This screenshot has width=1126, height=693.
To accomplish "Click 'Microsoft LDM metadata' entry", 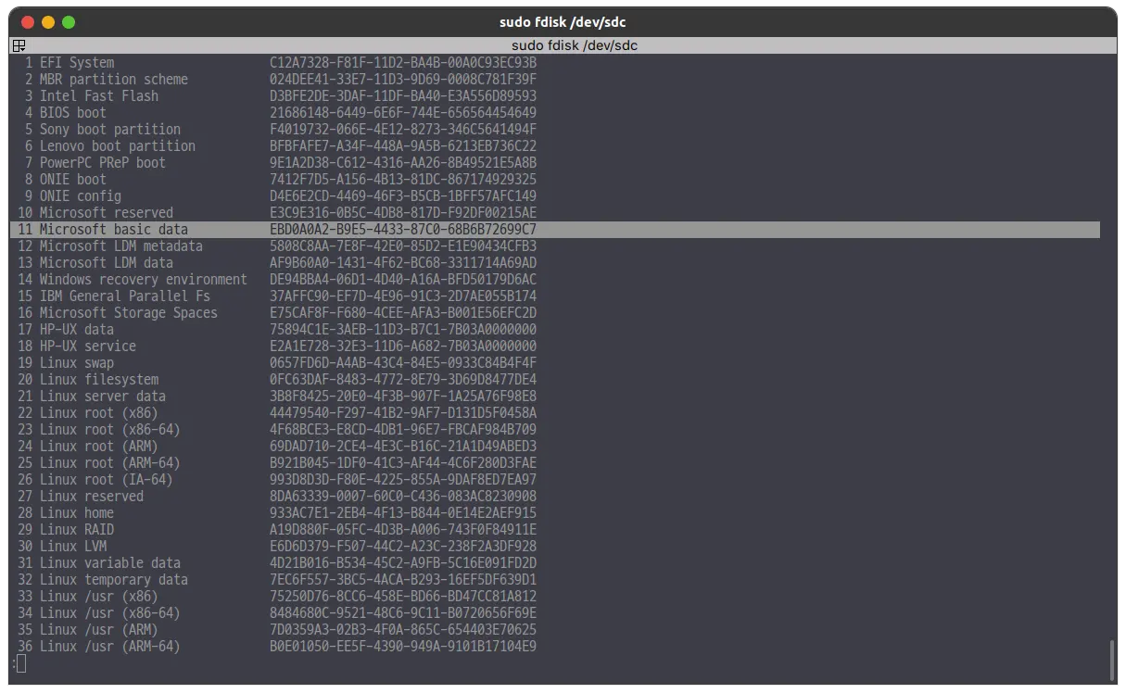I will 121,246.
